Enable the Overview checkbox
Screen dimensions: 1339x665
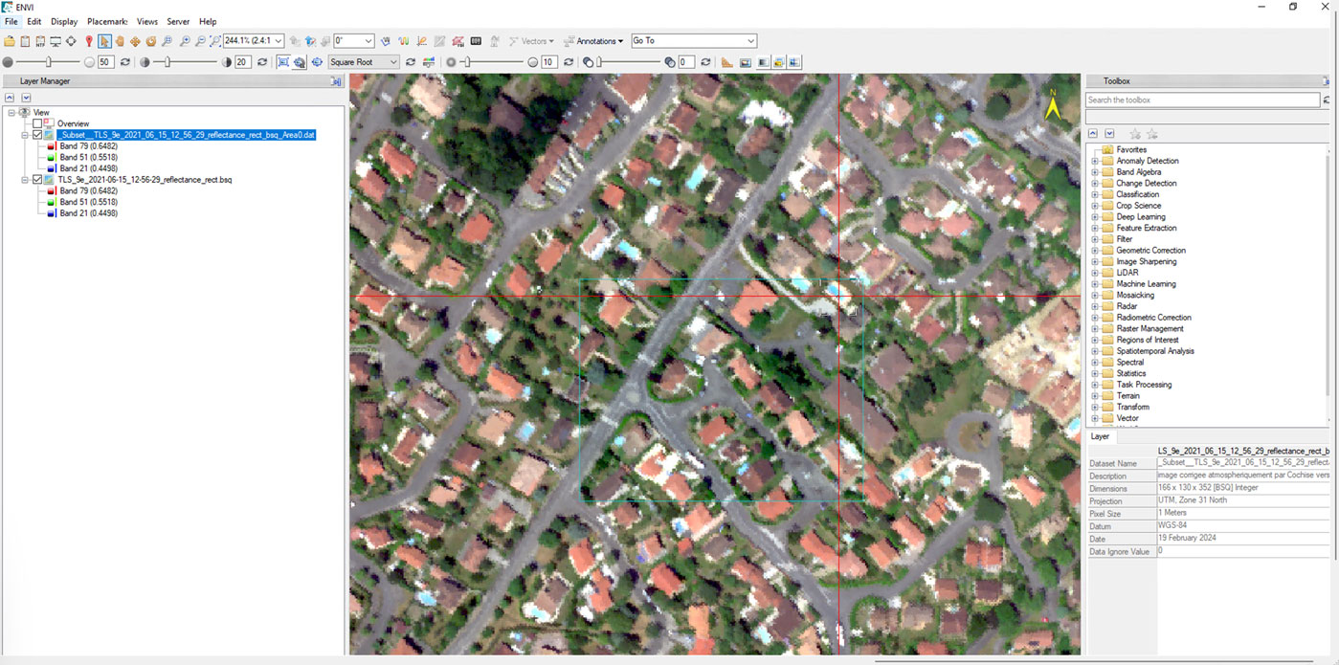point(38,123)
